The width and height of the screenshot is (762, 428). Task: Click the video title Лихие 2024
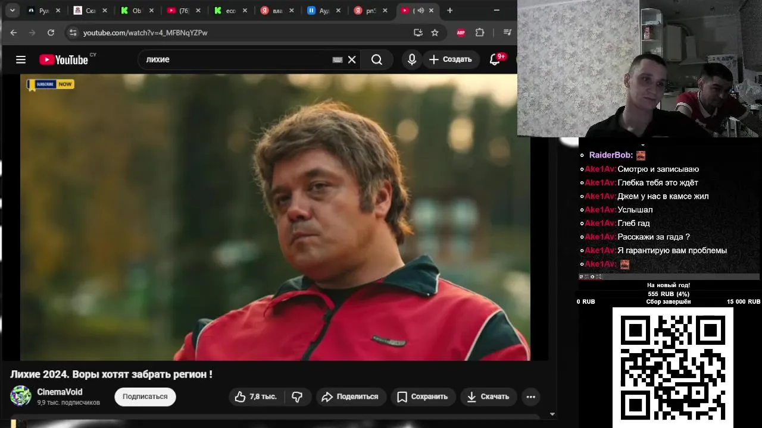point(111,374)
